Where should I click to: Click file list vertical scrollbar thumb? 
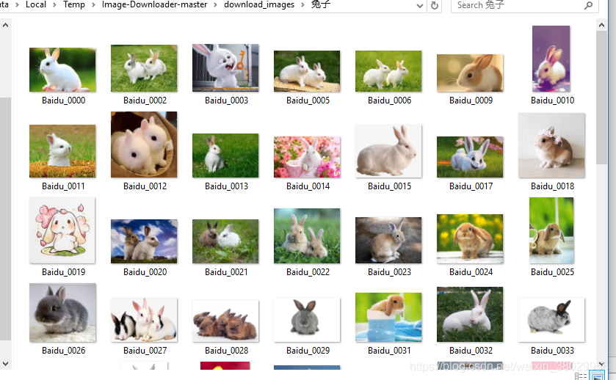click(x=601, y=98)
